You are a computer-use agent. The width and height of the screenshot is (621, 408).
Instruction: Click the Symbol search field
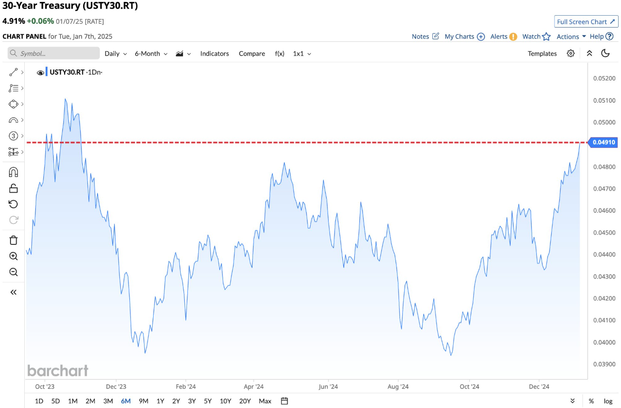(54, 54)
